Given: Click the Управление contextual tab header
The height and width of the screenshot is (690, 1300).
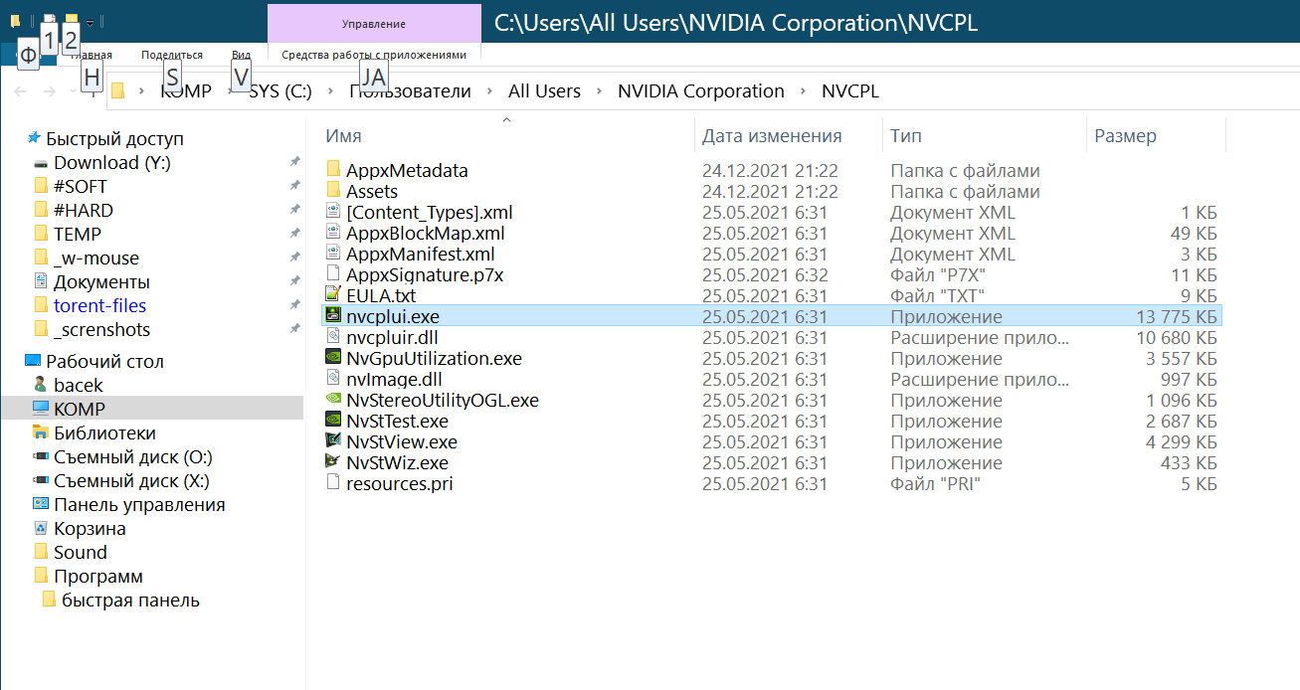Looking at the screenshot, I should tap(374, 23).
